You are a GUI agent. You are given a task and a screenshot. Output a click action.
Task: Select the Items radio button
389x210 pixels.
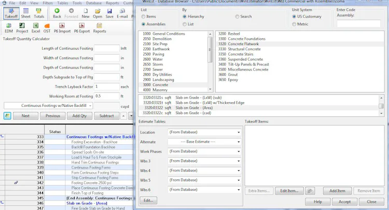tap(143, 17)
